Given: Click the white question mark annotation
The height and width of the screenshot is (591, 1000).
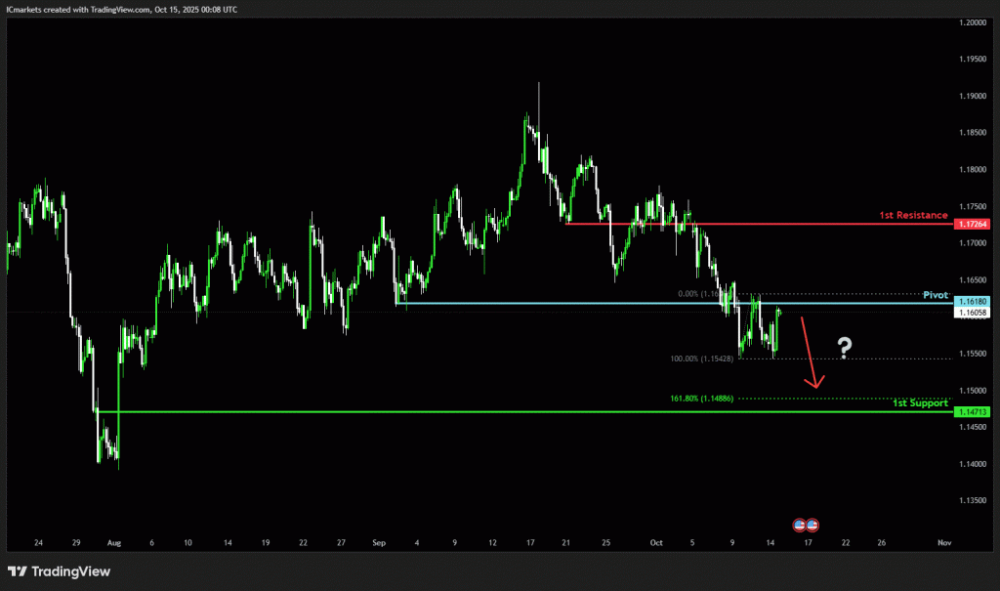Looking at the screenshot, I should [845, 347].
